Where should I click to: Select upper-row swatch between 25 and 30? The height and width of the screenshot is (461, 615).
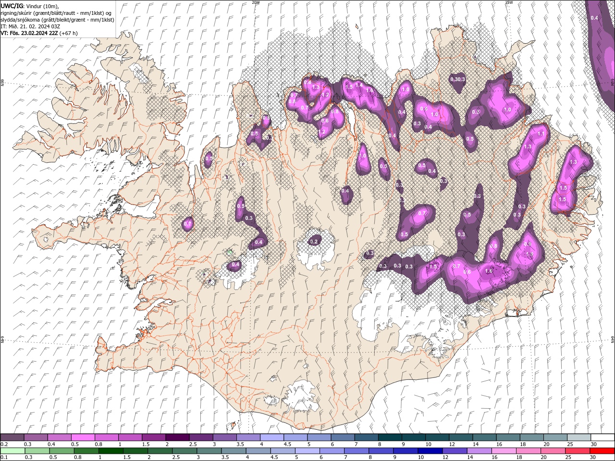coord(578,437)
